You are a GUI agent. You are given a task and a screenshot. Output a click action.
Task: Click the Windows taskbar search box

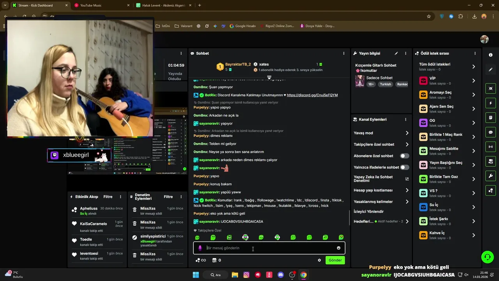pyautogui.click(x=216, y=275)
